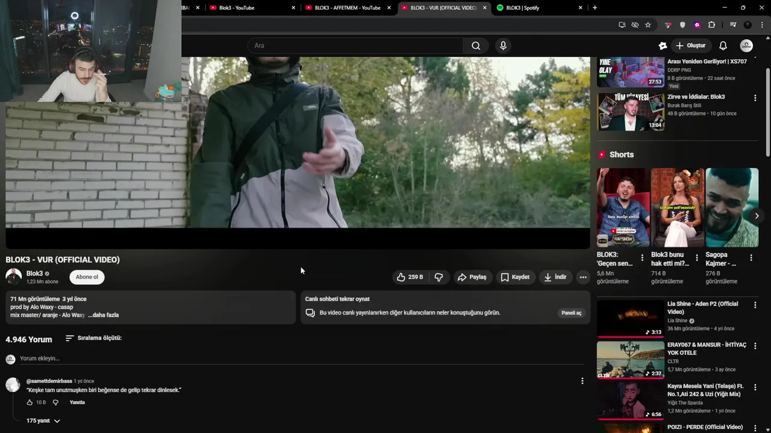Reply to comment with Yanıtla
Image resolution: width=771 pixels, height=433 pixels.
tap(77, 402)
